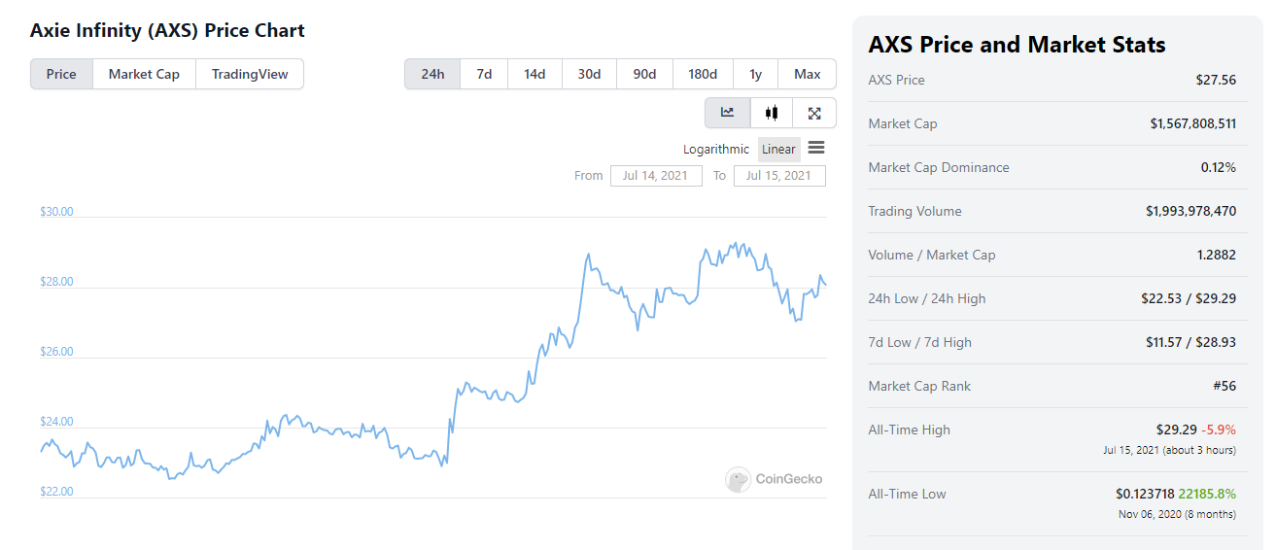Open the From date Jul 14, 2021 picker
Image resolution: width=1276 pixels, height=550 pixels.
click(x=656, y=175)
